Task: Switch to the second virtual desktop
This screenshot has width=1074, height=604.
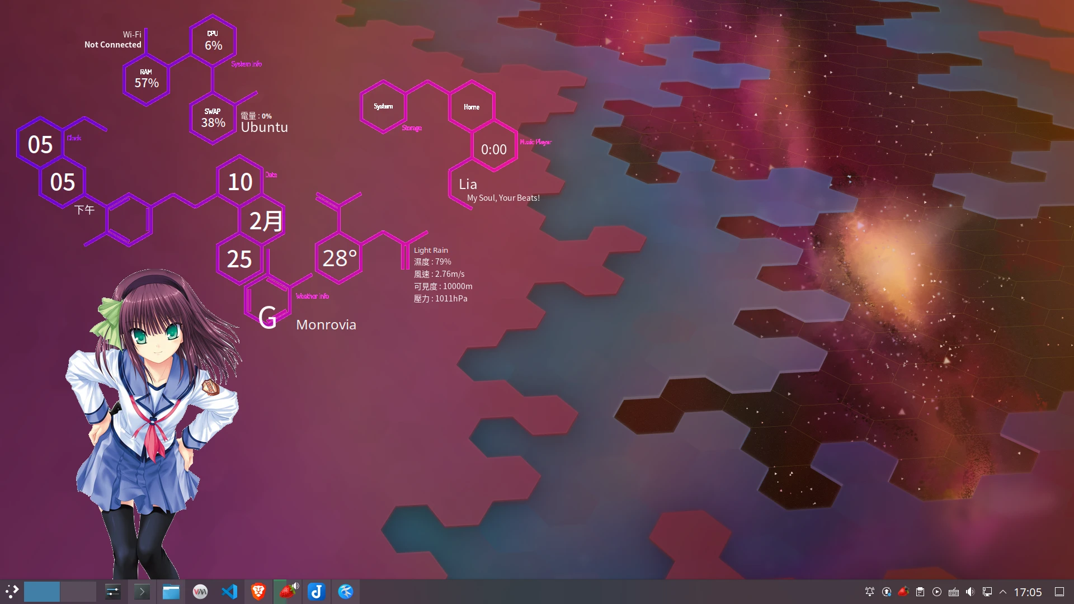Action: pos(78,592)
